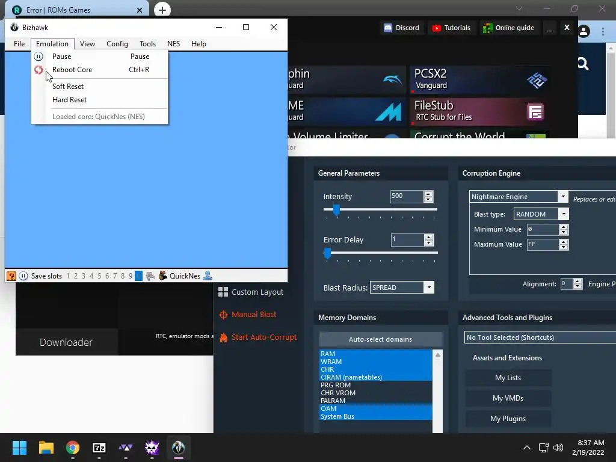Open Tutorials link in RTC launcher
616x462 pixels.
click(451, 28)
